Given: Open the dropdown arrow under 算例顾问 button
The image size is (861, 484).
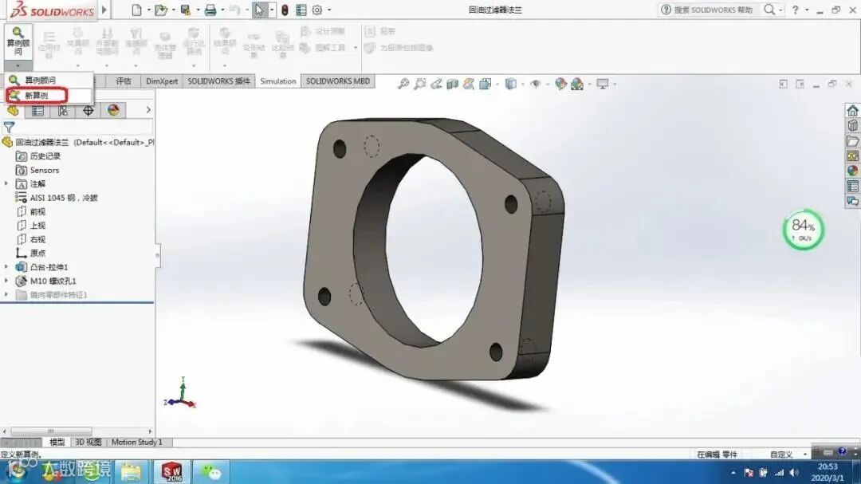Looking at the screenshot, I should (x=18, y=65).
